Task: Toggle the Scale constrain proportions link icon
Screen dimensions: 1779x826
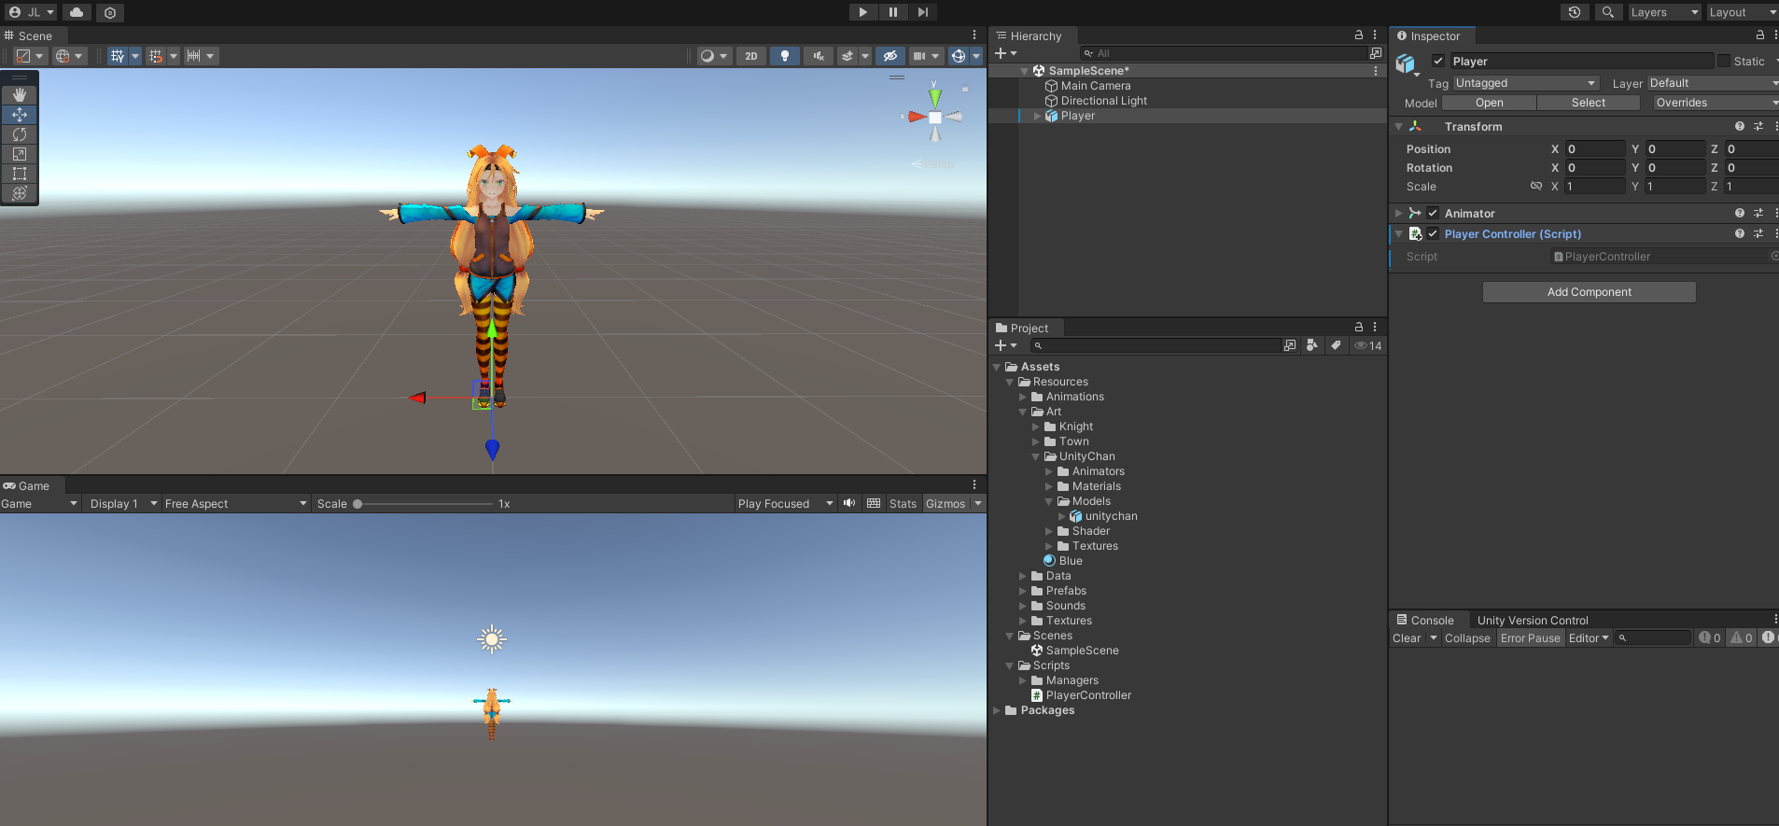Action: (1535, 186)
